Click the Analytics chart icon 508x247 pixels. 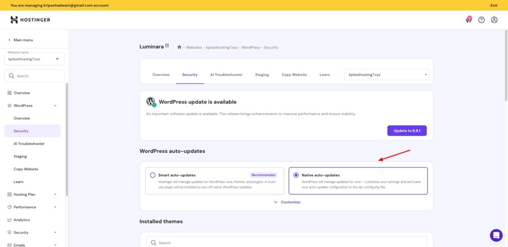pos(9,220)
